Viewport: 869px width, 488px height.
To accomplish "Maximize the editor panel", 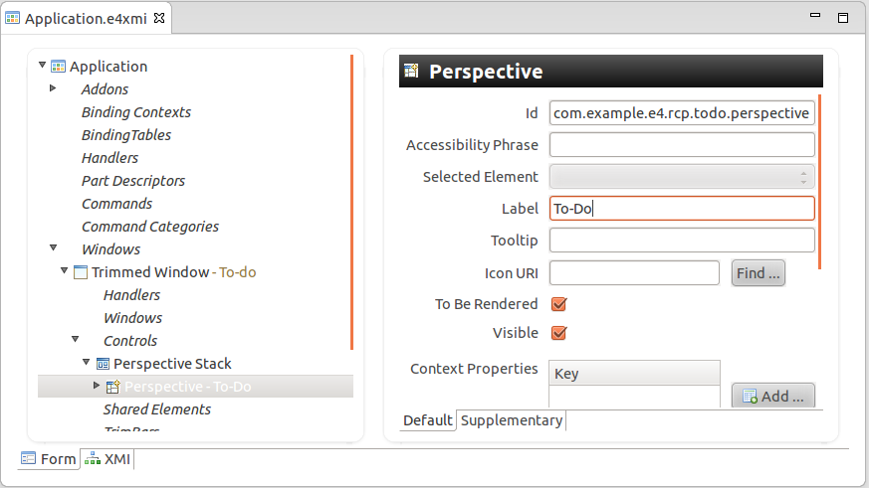I will click(x=842, y=18).
